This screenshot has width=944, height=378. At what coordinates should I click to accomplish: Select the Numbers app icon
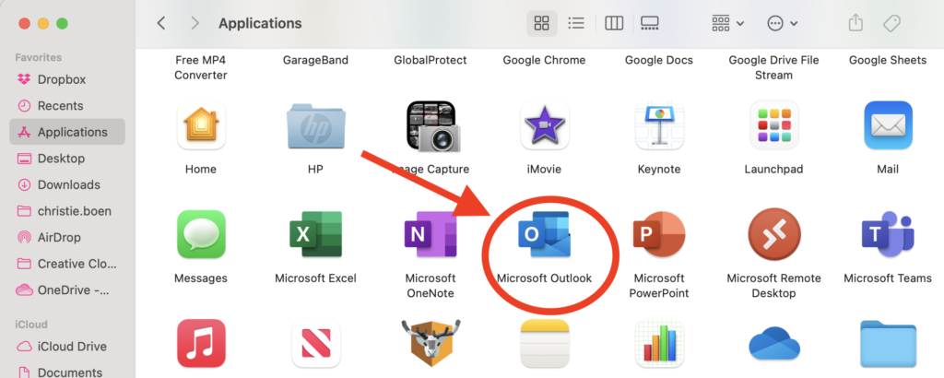pos(658,344)
